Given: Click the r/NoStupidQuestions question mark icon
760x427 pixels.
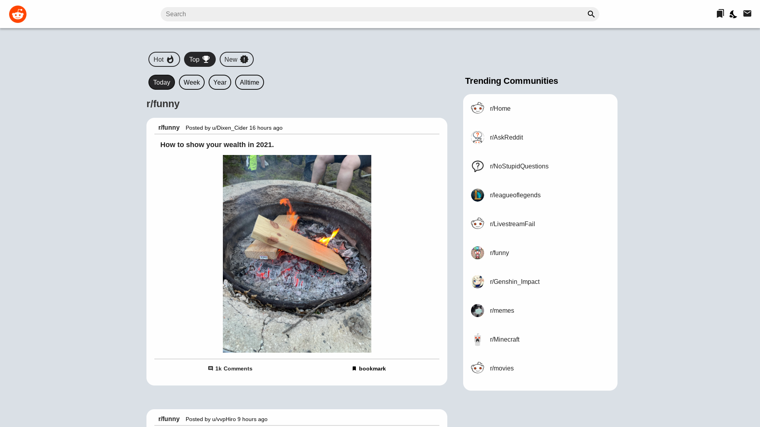Looking at the screenshot, I should click(477, 166).
